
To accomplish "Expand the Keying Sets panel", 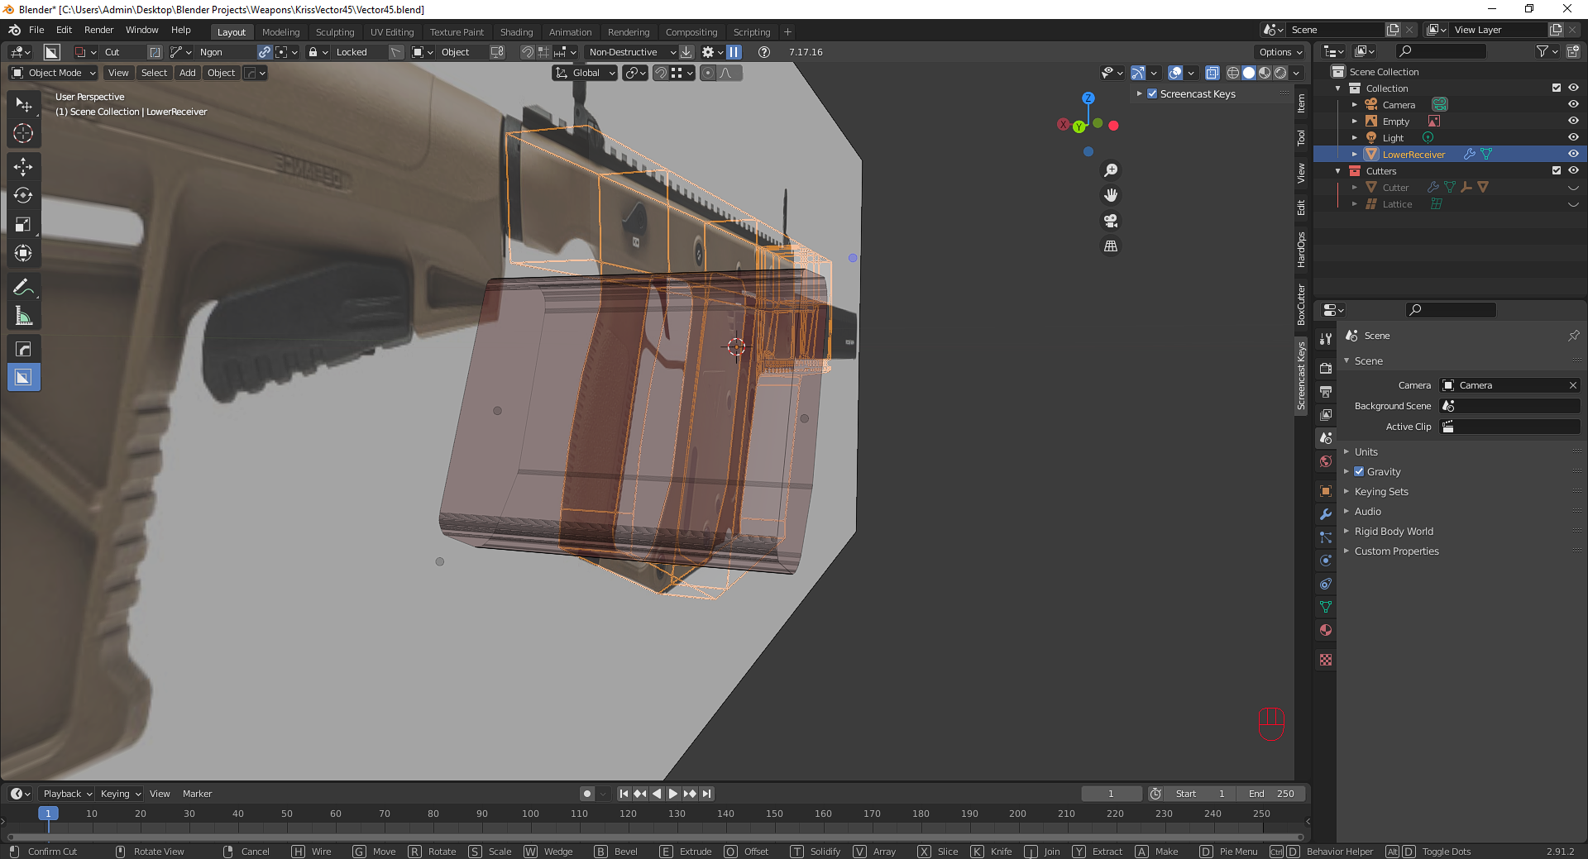I will [1381, 492].
